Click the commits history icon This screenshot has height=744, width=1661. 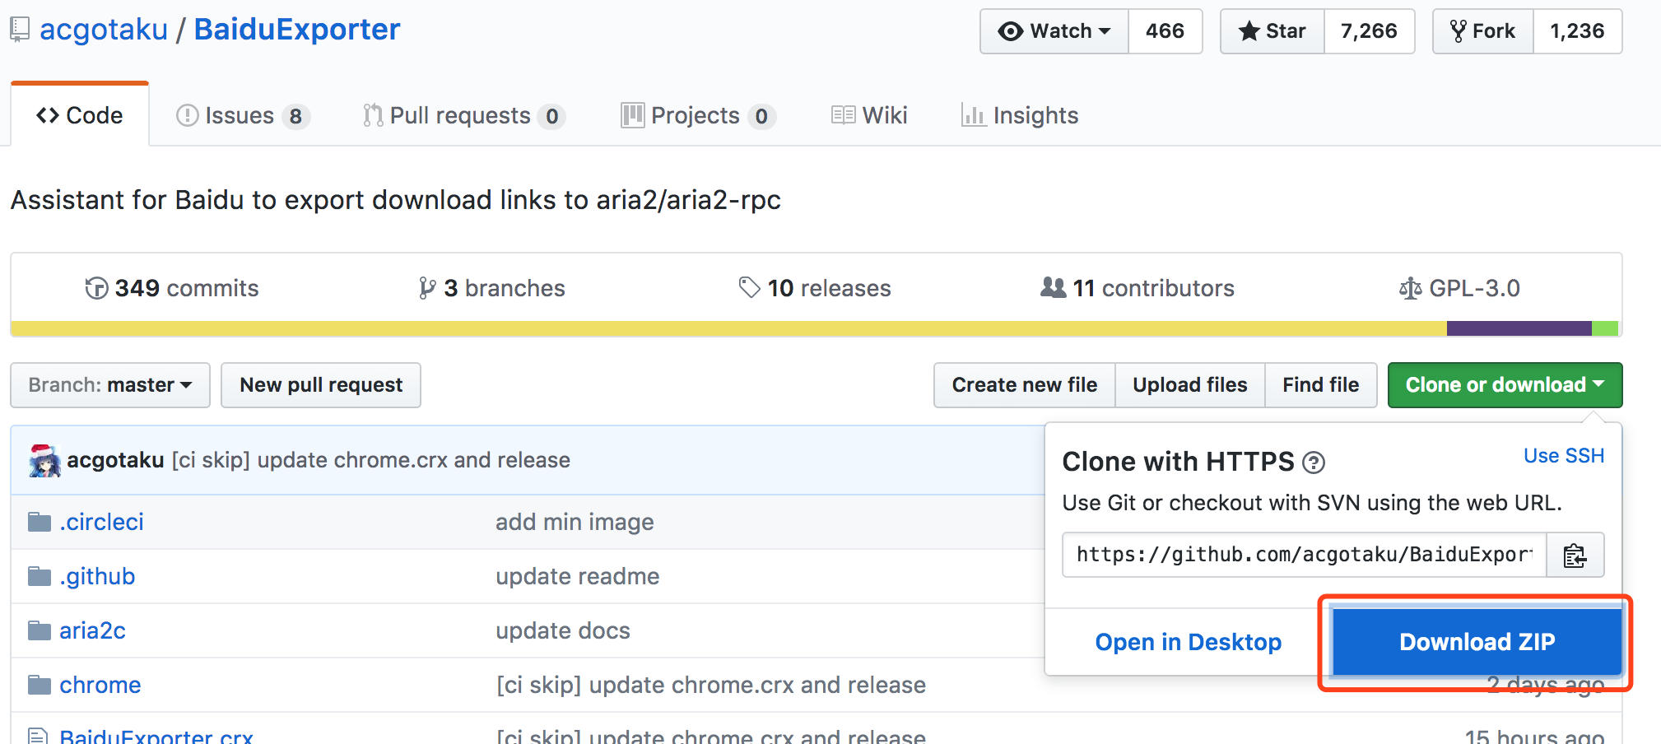pyautogui.click(x=96, y=288)
